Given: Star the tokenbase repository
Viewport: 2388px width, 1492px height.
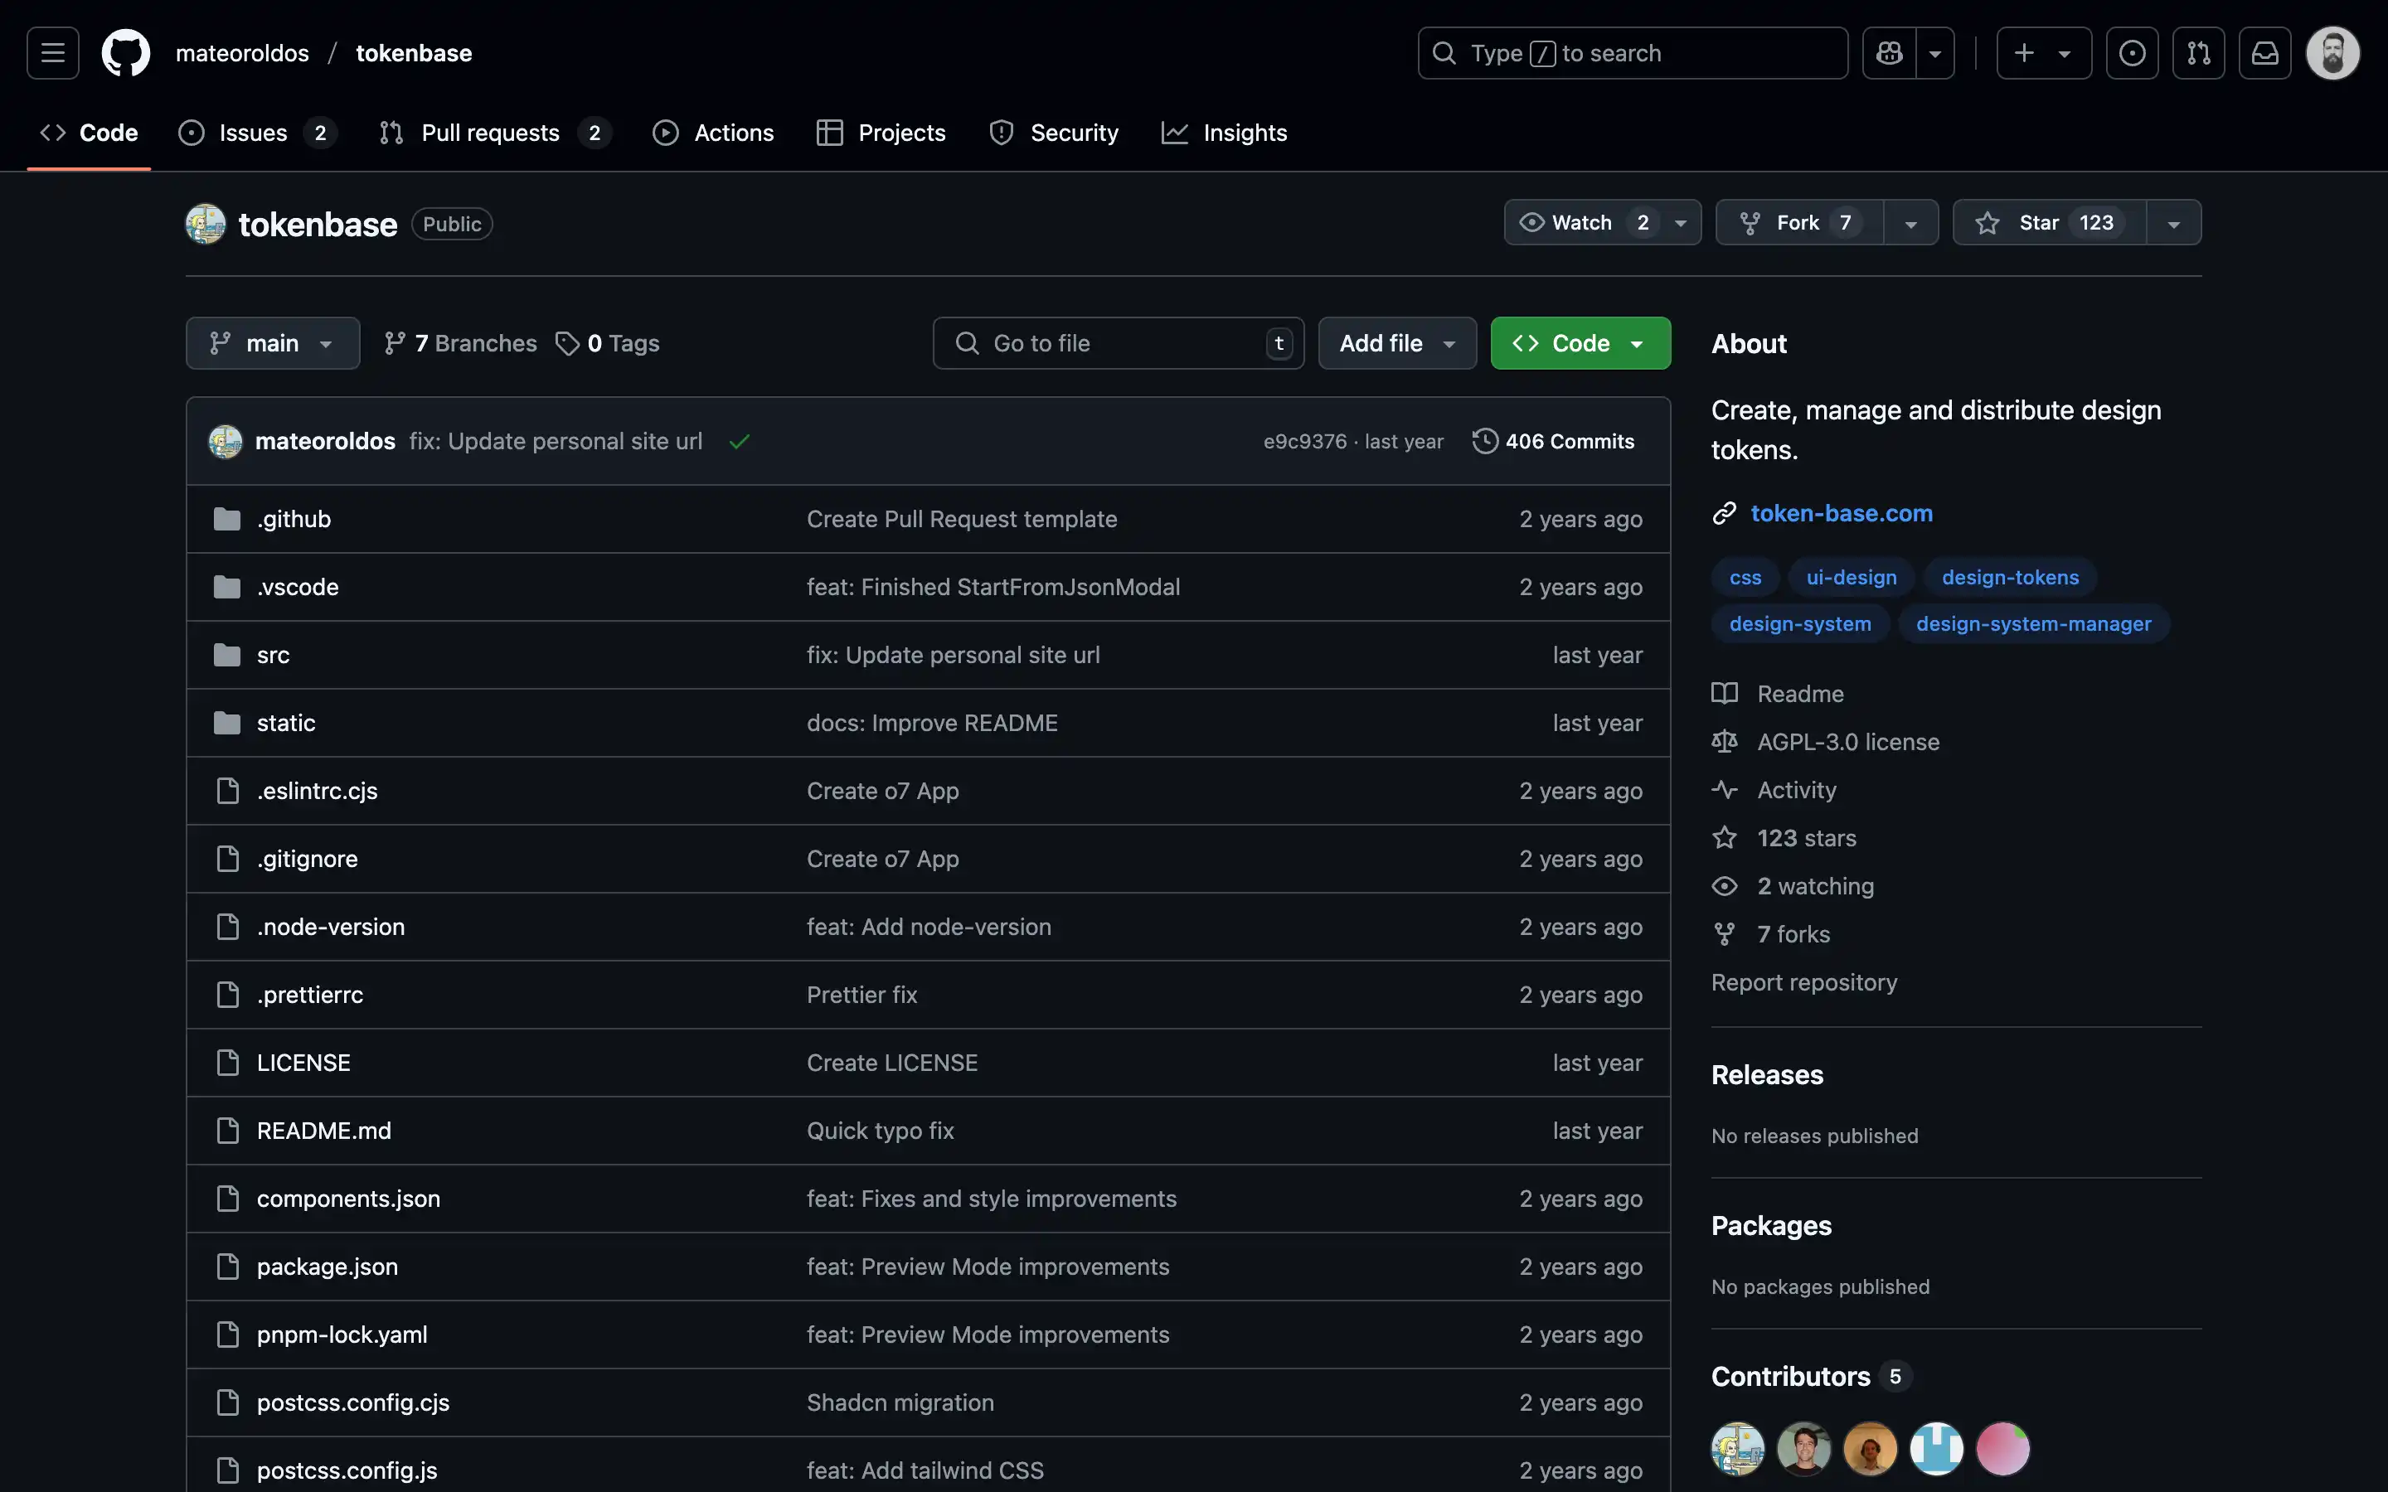Looking at the screenshot, I should (2050, 223).
